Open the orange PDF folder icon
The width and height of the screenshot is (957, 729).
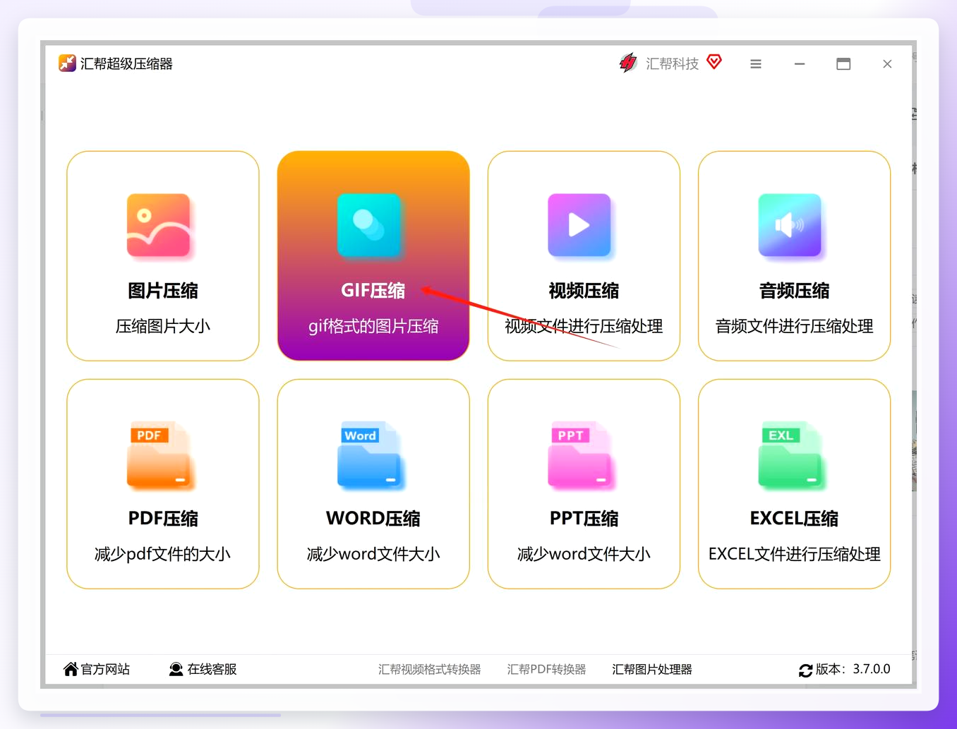coord(159,455)
